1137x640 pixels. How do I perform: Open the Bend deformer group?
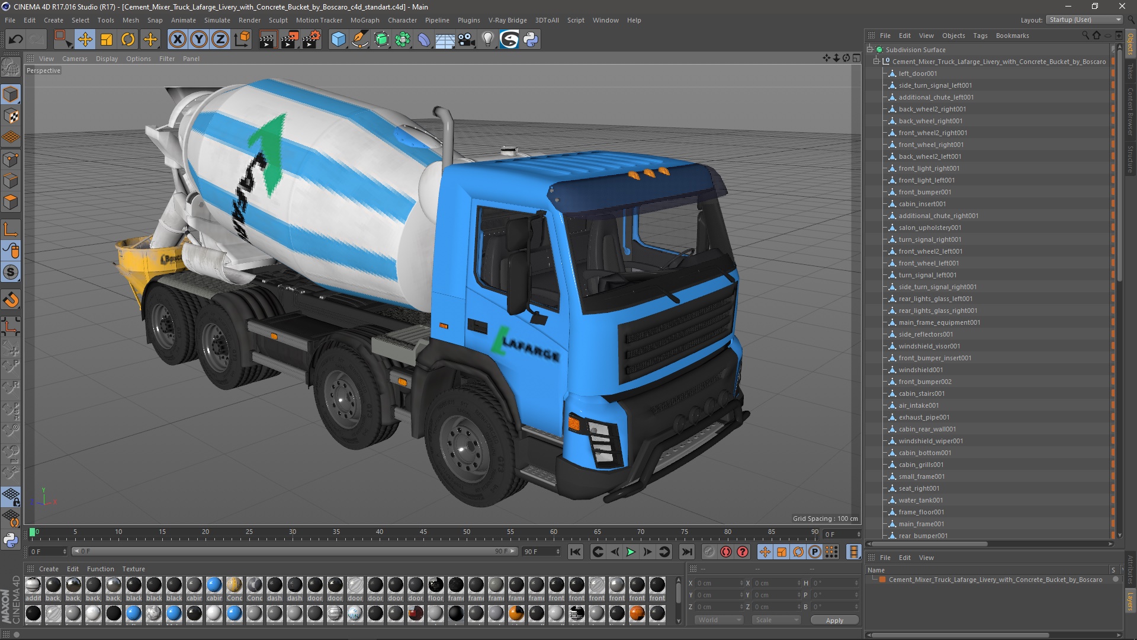(424, 40)
